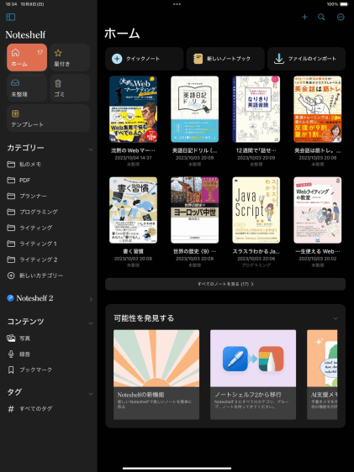Image resolution: width=354 pixels, height=472 pixels.
Task: Collapse the 可能性を発見する section chevron
Action: coord(336,318)
